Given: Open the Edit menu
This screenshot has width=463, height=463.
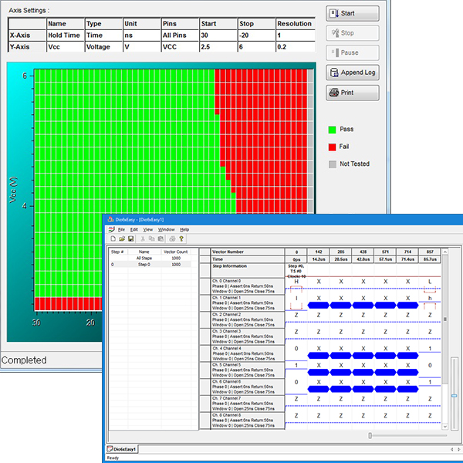Looking at the screenshot, I should [x=134, y=229].
